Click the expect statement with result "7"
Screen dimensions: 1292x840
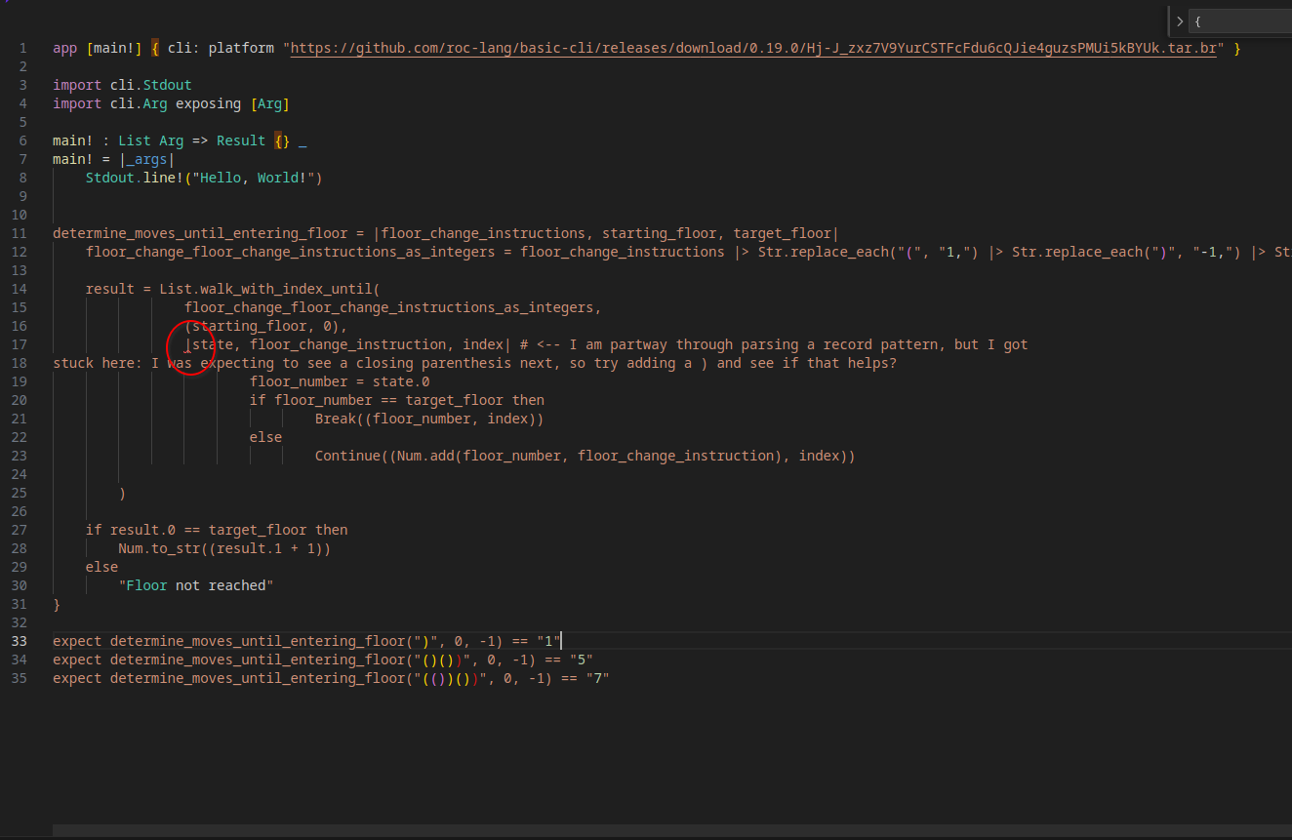[x=331, y=678]
